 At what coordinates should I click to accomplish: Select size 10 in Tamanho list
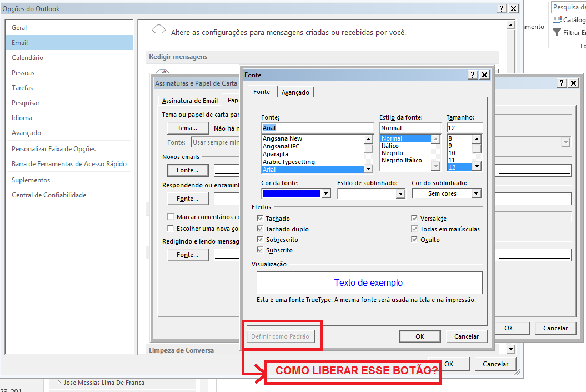click(x=460, y=153)
